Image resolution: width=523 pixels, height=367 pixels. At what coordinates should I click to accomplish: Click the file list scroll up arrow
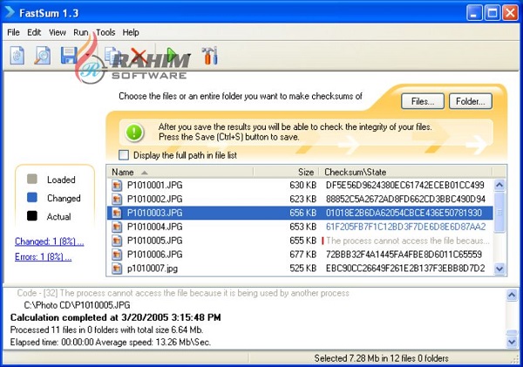(x=499, y=185)
